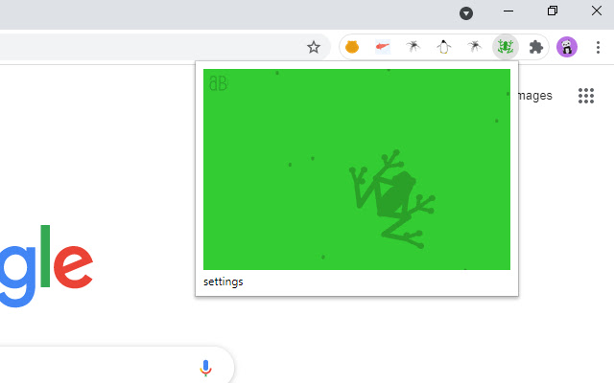Toggle the green frog extension popup
Viewport: 614px width, 383px height.
click(505, 47)
